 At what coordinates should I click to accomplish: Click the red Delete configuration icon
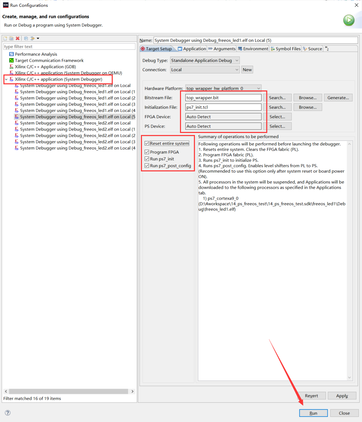(x=18, y=38)
